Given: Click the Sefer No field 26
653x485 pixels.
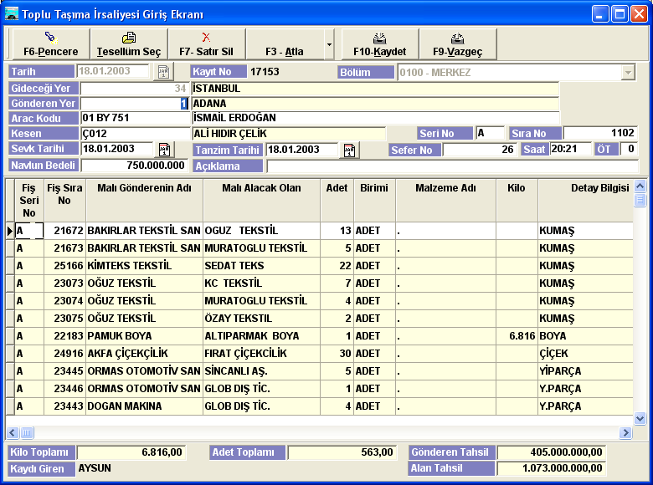Looking at the screenshot, I should [480, 150].
